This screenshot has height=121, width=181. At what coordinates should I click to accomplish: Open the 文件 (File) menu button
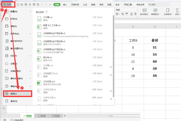pos(8,5)
